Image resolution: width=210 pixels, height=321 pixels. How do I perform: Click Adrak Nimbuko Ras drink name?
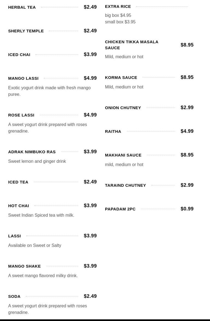[32, 152]
